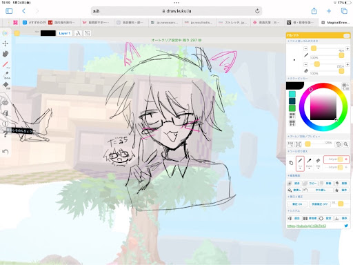The height and width of the screenshot is (265, 353).
Task: Open the black current-color box in top toolbar
Action: click(48, 33)
